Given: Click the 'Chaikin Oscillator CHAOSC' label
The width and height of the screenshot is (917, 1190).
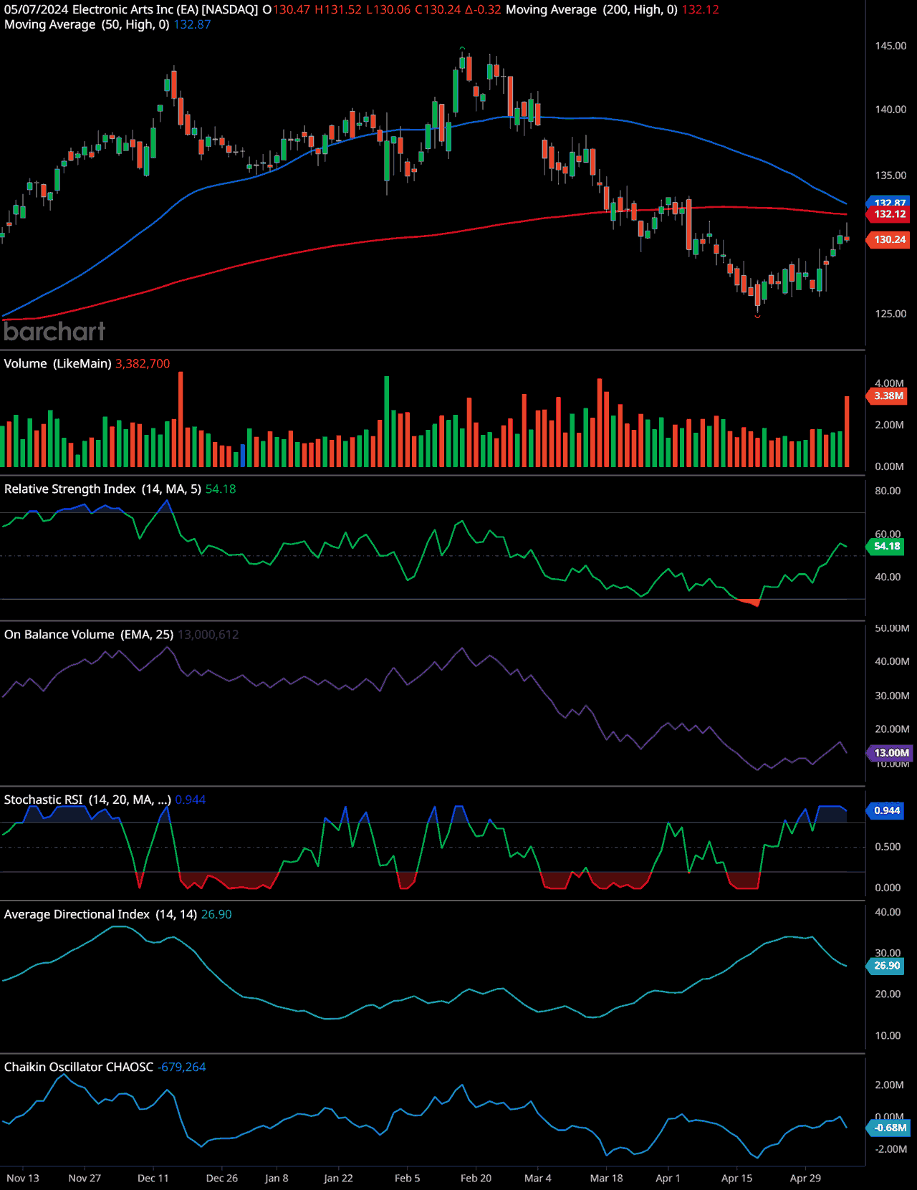Looking at the screenshot, I should click(79, 1067).
